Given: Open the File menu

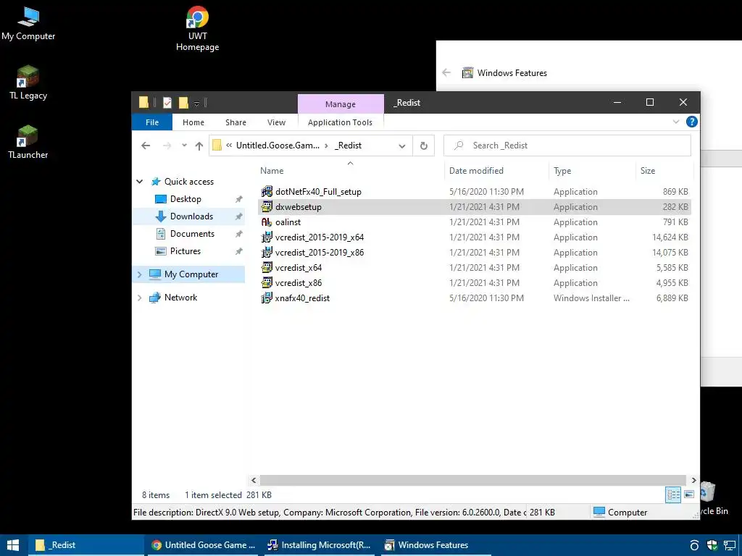Looking at the screenshot, I should tap(152, 122).
